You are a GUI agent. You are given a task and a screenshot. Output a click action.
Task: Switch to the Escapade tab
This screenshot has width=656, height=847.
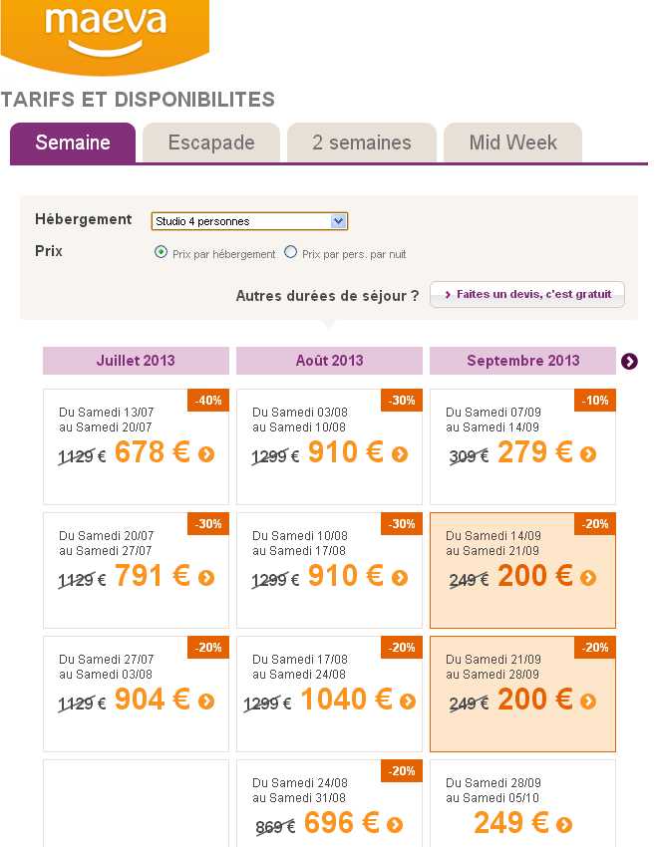[211, 142]
